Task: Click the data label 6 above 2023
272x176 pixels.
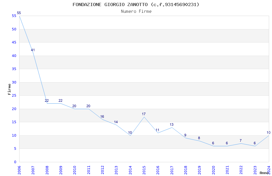Action: (255, 143)
